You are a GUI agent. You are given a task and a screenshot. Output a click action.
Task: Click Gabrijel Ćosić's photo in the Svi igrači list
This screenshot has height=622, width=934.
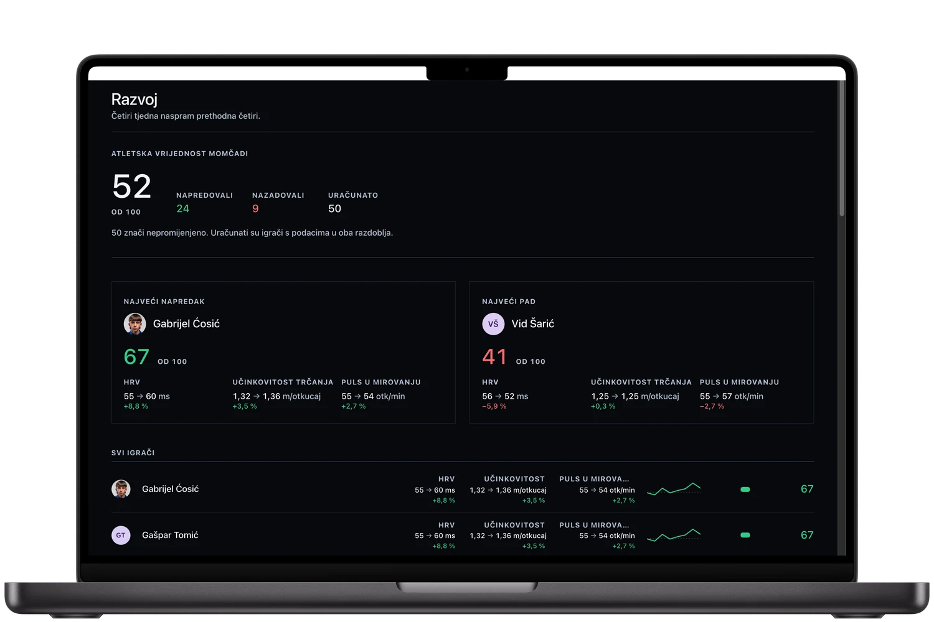(x=121, y=489)
